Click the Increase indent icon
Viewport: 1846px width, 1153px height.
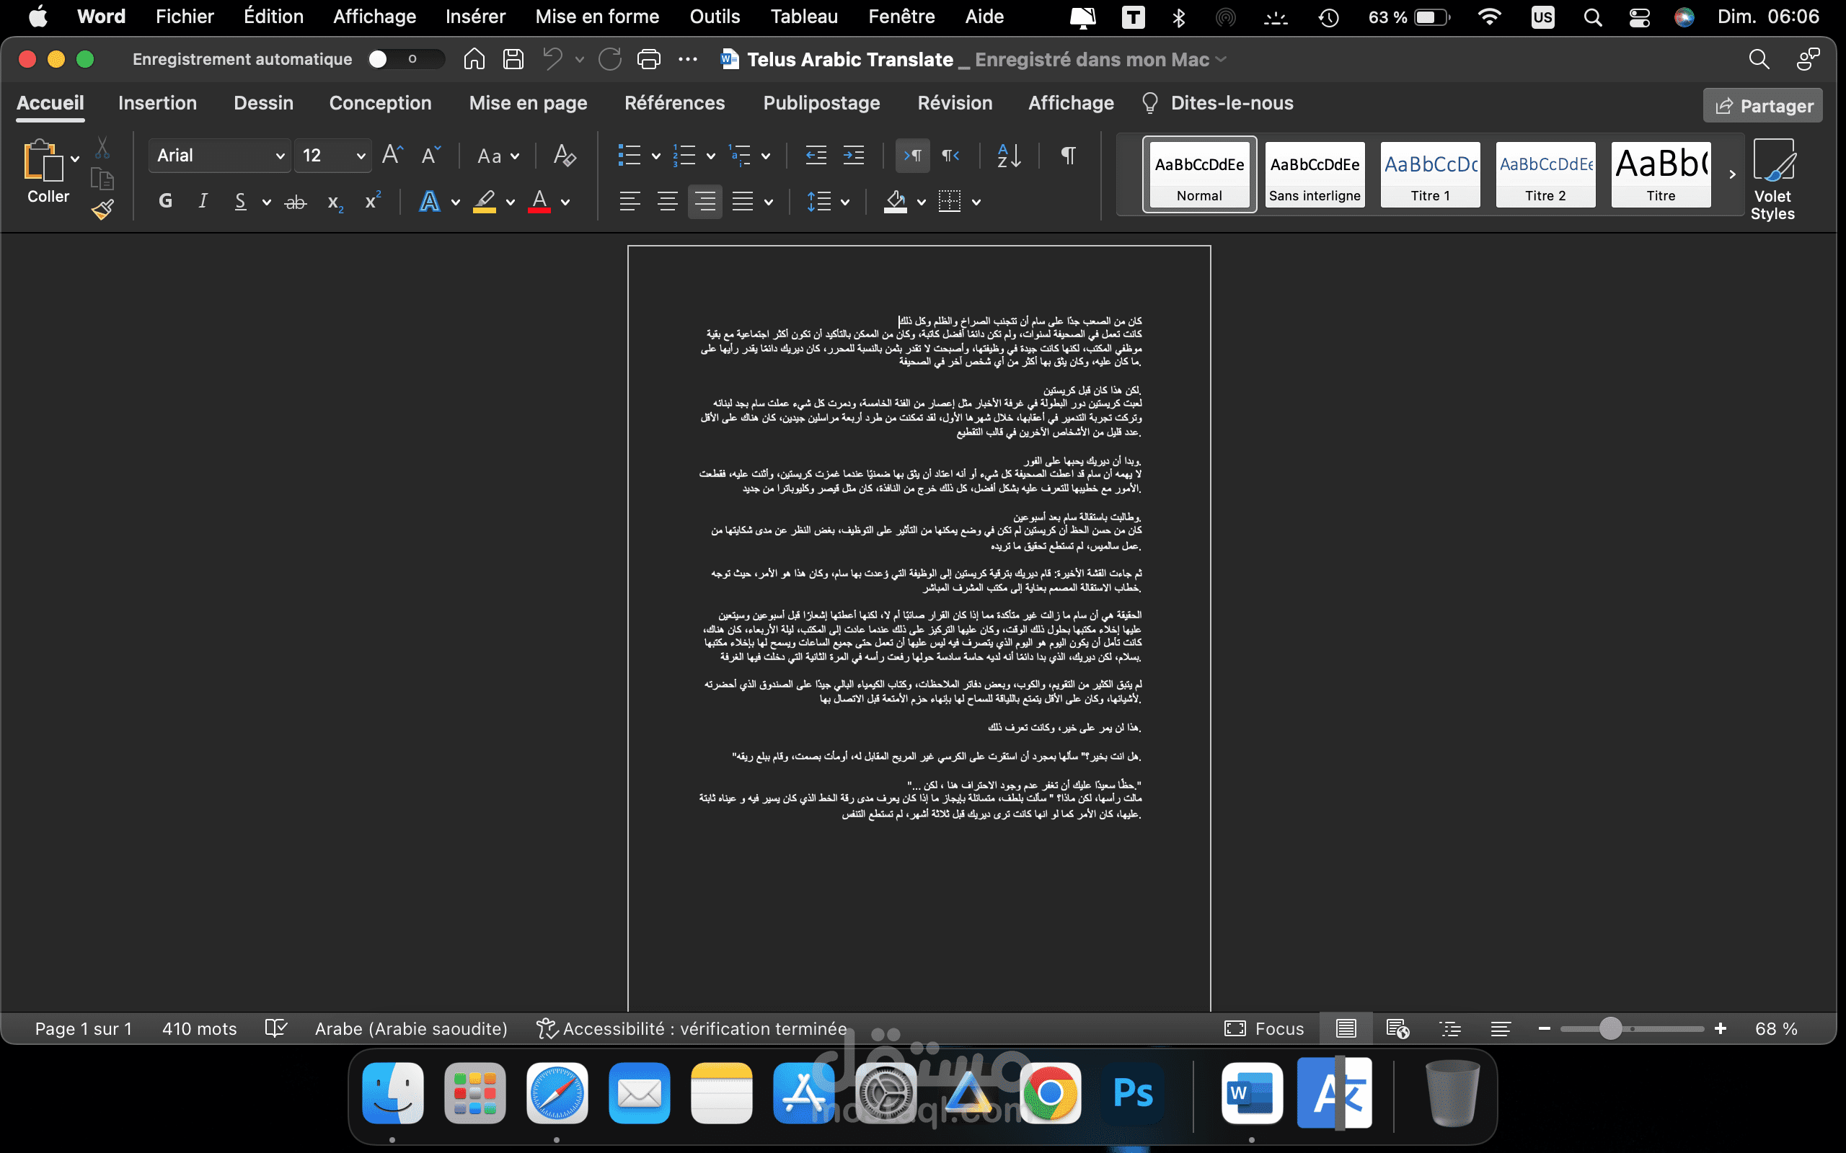click(853, 156)
